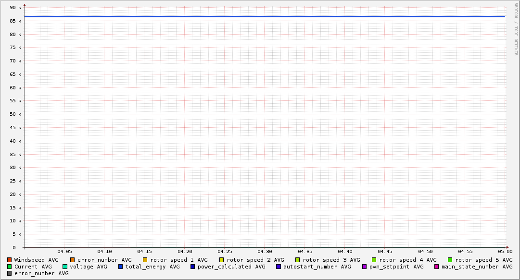Click the pink main_state_number AVG swatch
Image resolution: width=520 pixels, height=280 pixels.
(436, 267)
